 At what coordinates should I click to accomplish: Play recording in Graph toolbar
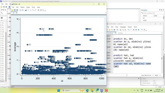[43, 10]
